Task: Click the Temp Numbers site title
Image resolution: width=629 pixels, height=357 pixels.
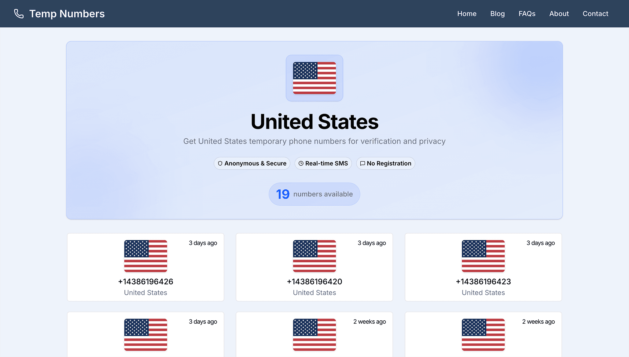Action: coord(67,13)
